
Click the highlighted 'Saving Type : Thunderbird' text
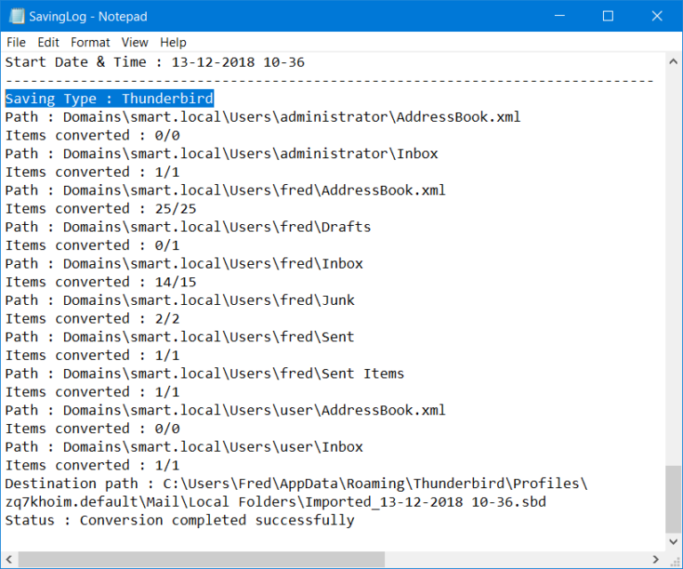[109, 99]
